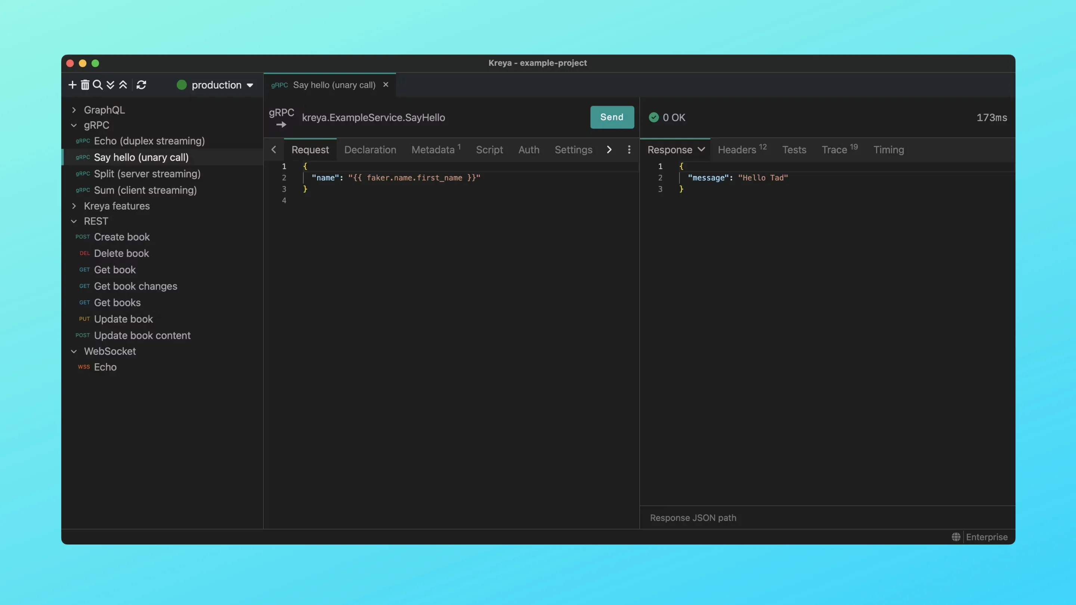
Task: Open search with magnifier icon
Action: 98,85
